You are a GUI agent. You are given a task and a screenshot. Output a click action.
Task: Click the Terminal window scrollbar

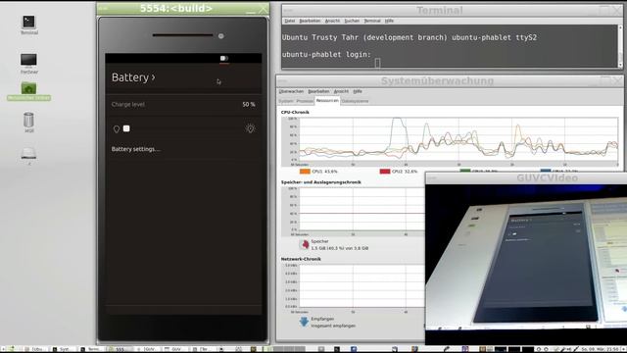tap(620, 46)
